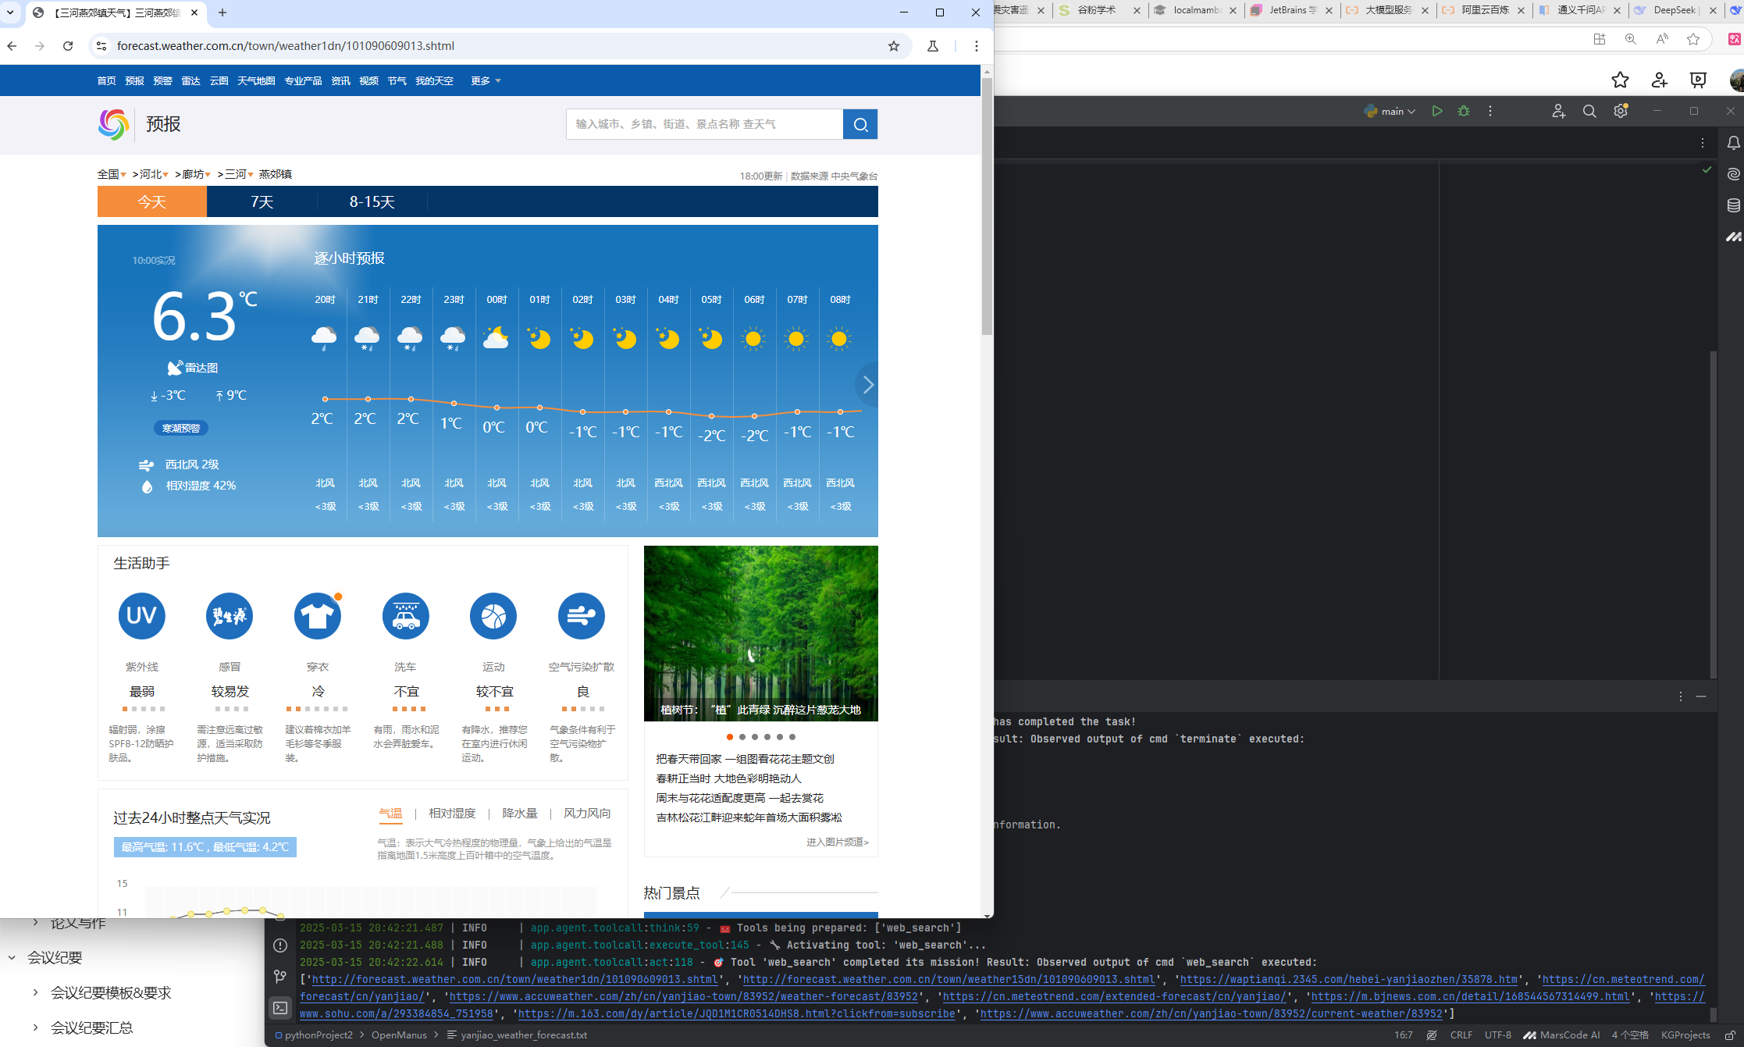Select second carousel dot under photo

(x=742, y=737)
